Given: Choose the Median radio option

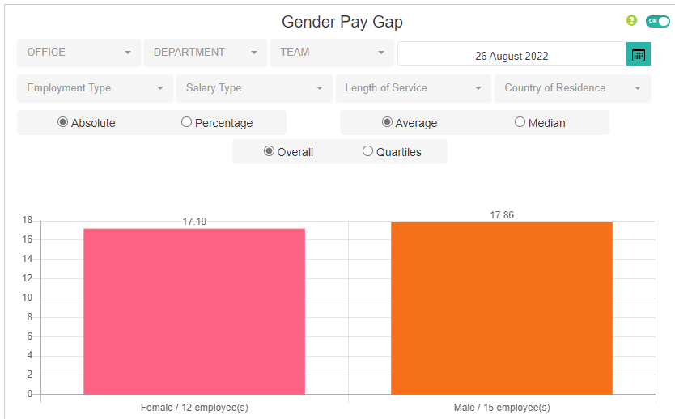Looking at the screenshot, I should (x=520, y=122).
